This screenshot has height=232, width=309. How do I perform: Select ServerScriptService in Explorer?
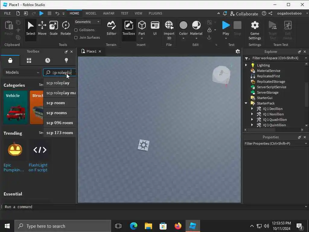coord(271,87)
